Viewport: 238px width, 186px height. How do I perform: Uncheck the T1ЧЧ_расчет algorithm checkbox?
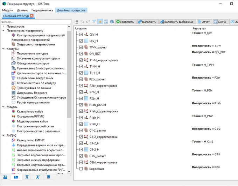[x=81, y=47]
